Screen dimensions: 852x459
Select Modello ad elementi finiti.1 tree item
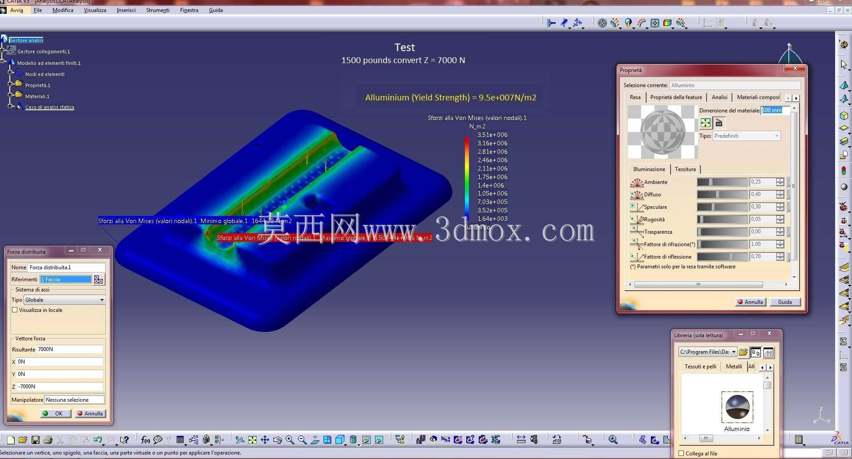click(x=49, y=63)
